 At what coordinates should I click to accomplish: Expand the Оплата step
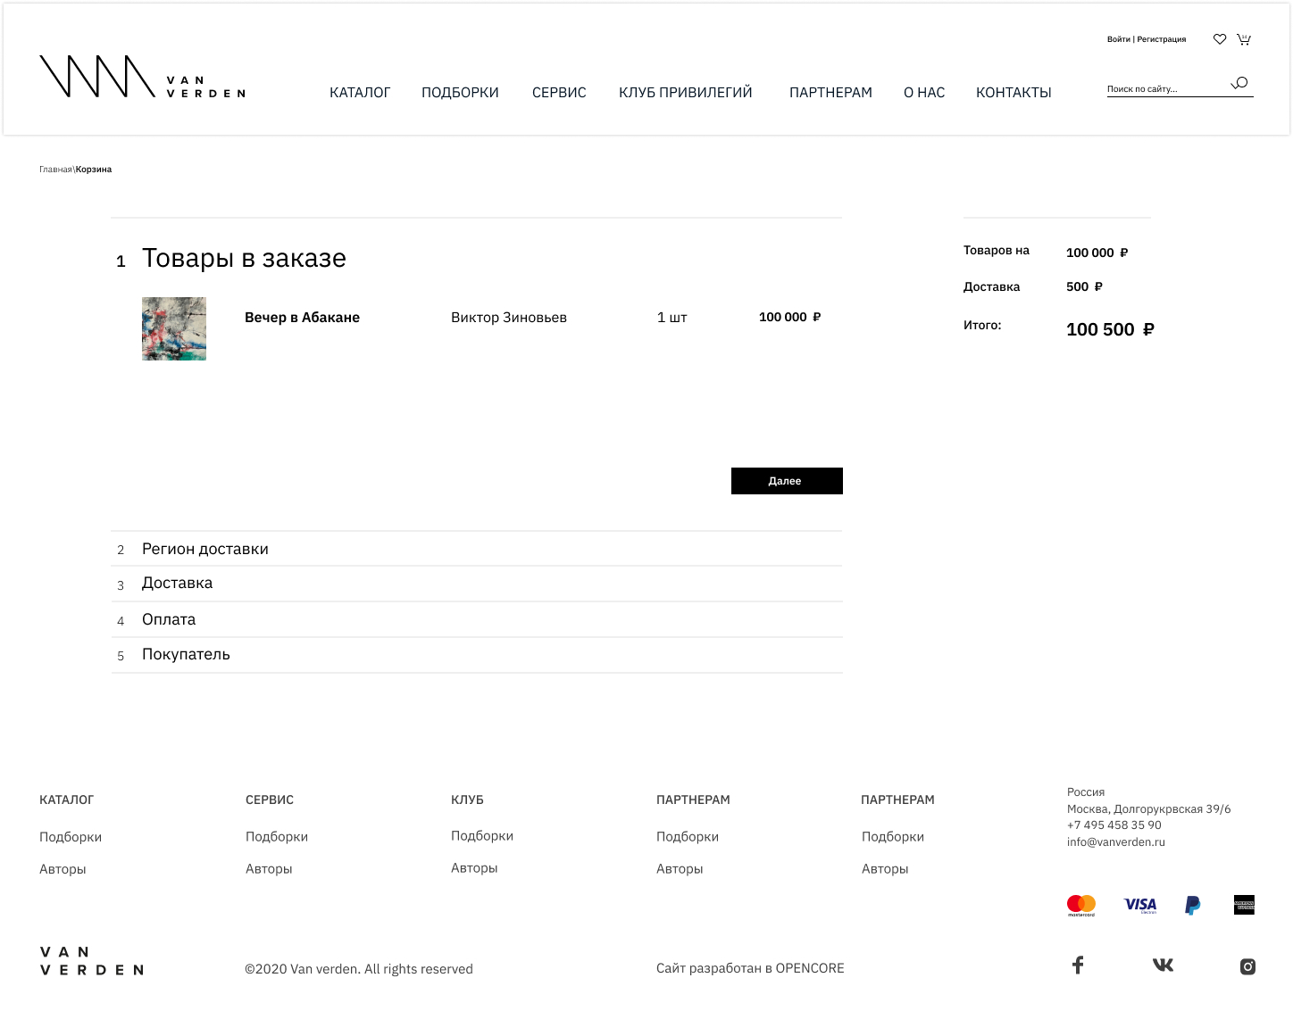click(x=477, y=619)
